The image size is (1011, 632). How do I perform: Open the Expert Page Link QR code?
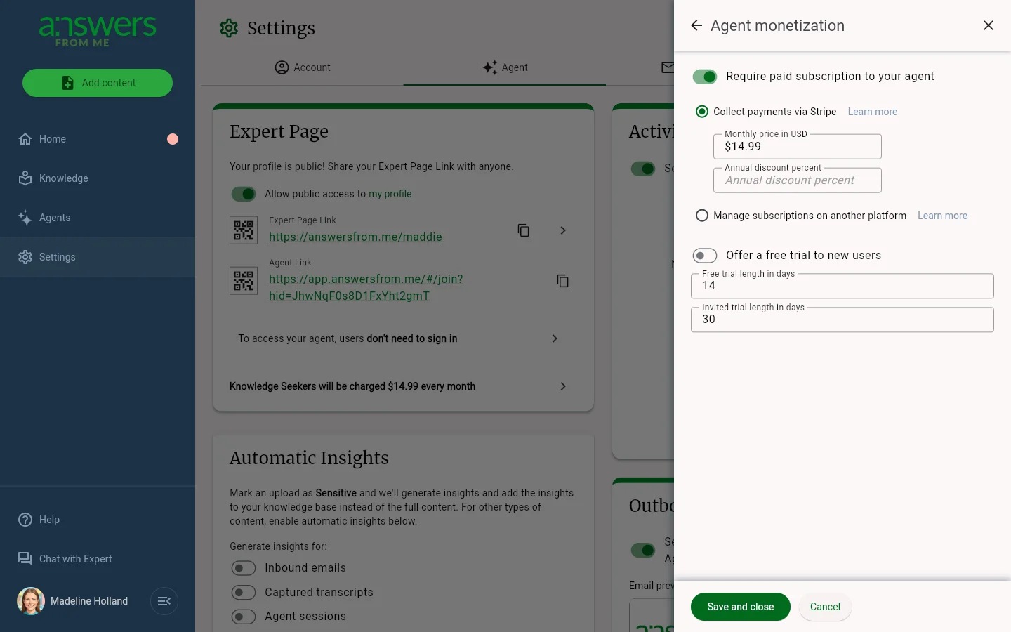point(244,230)
